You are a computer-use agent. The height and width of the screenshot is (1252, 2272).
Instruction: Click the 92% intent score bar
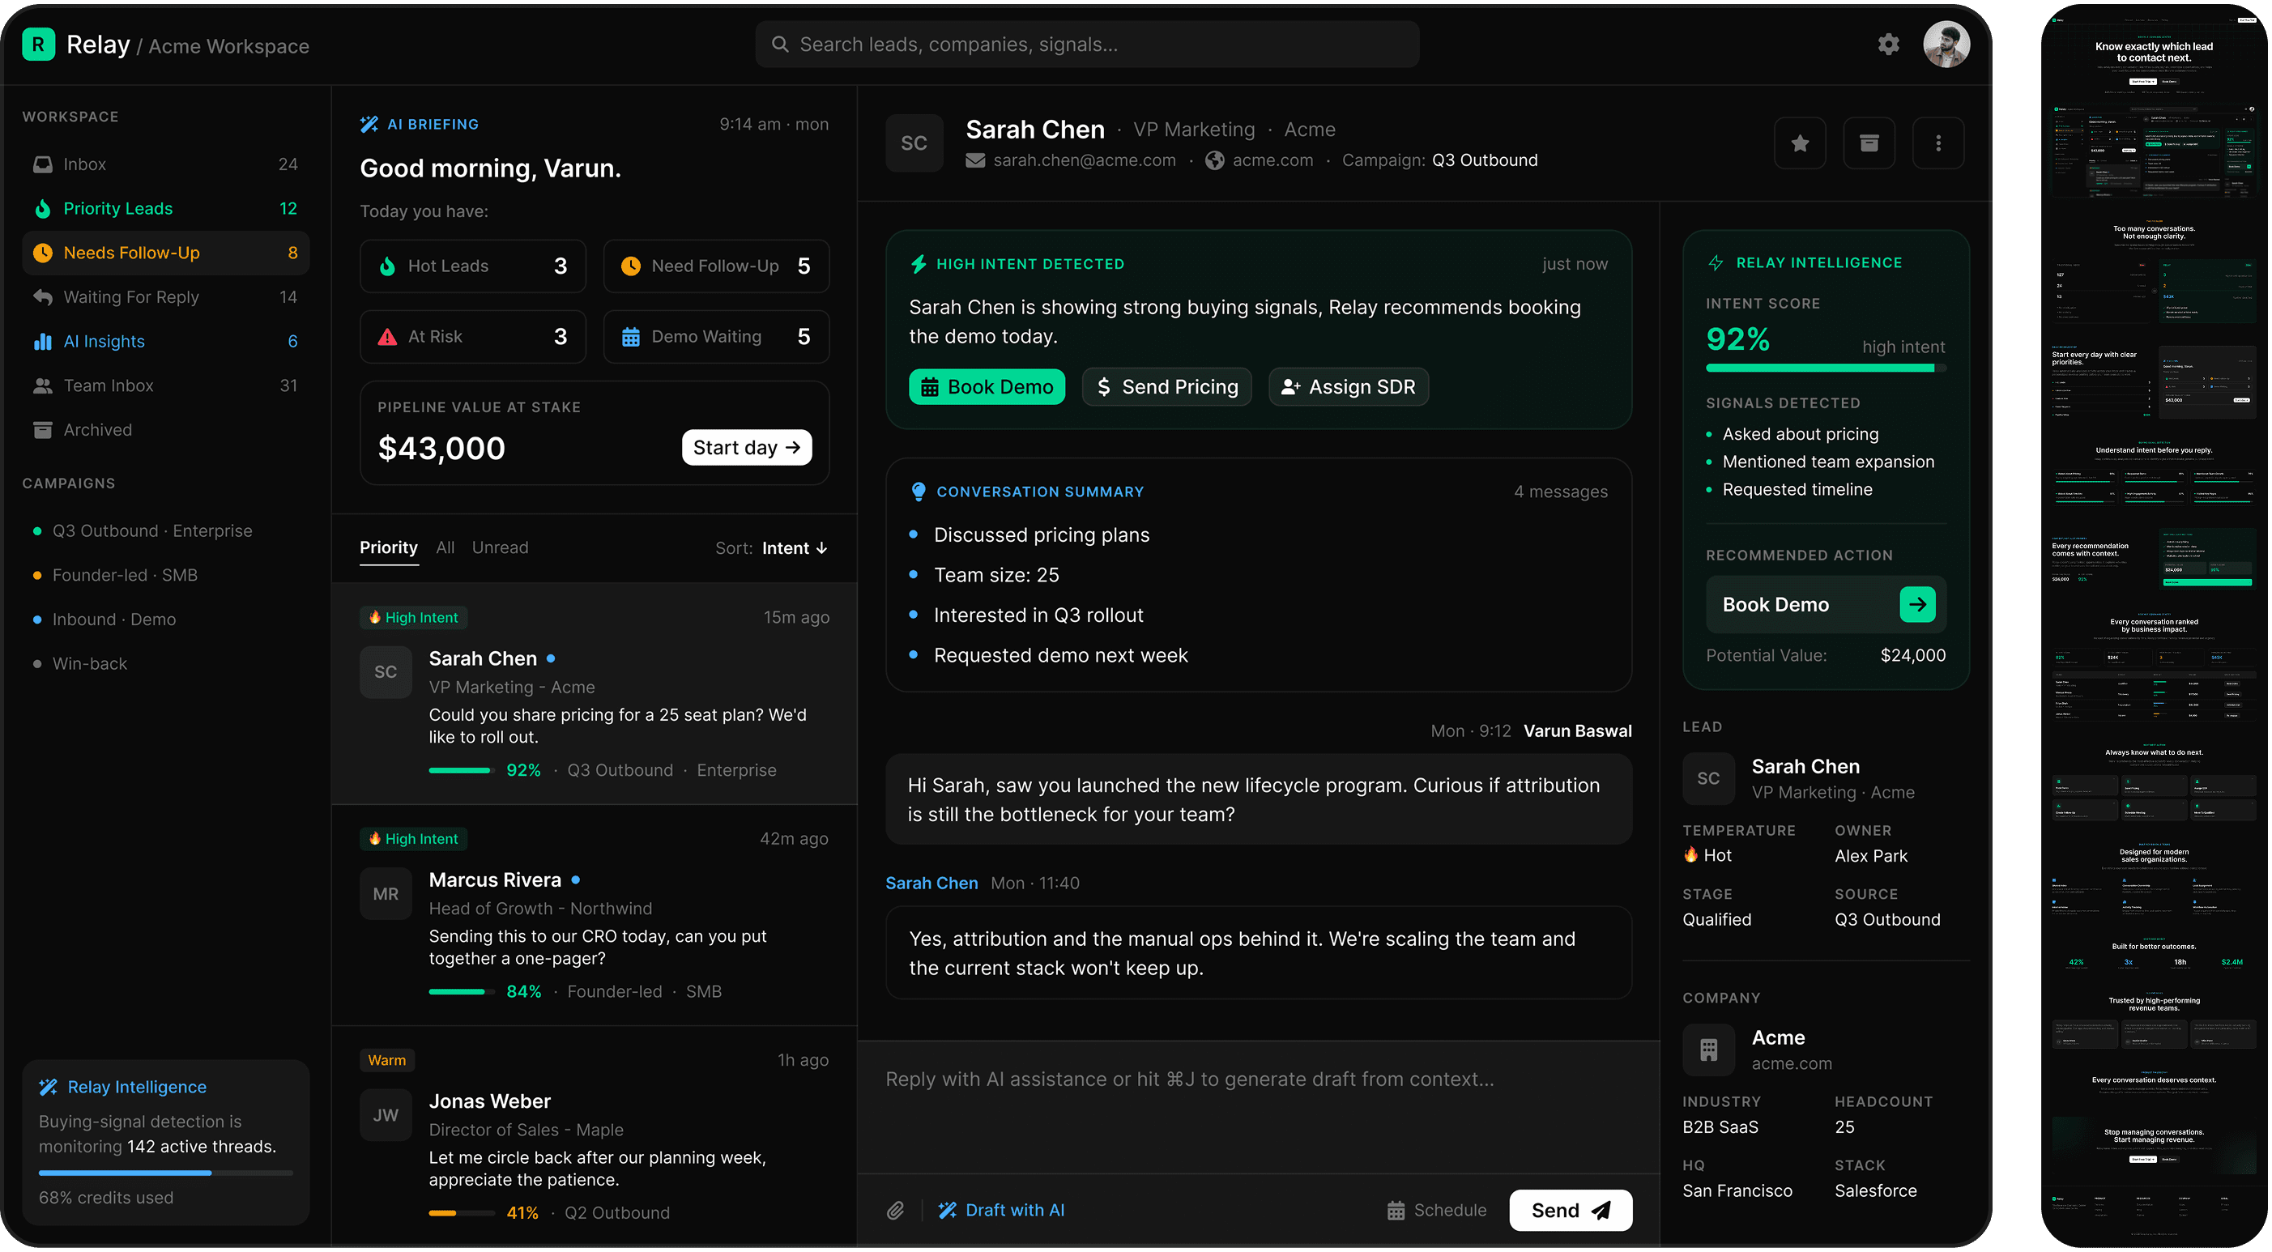[1826, 368]
